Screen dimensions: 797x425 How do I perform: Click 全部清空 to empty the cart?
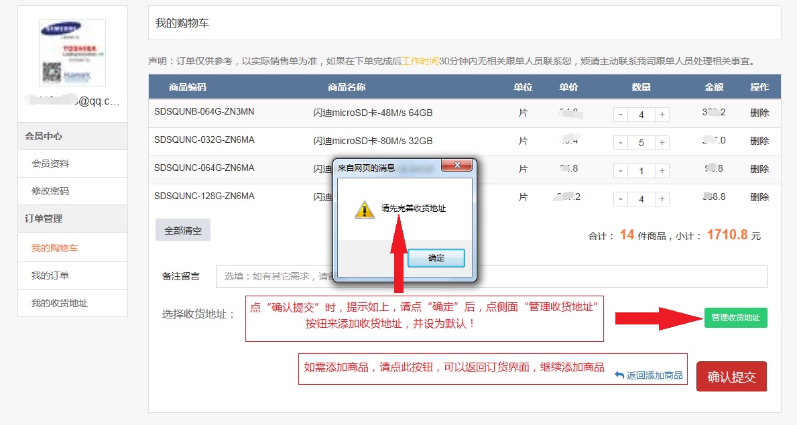[183, 231]
